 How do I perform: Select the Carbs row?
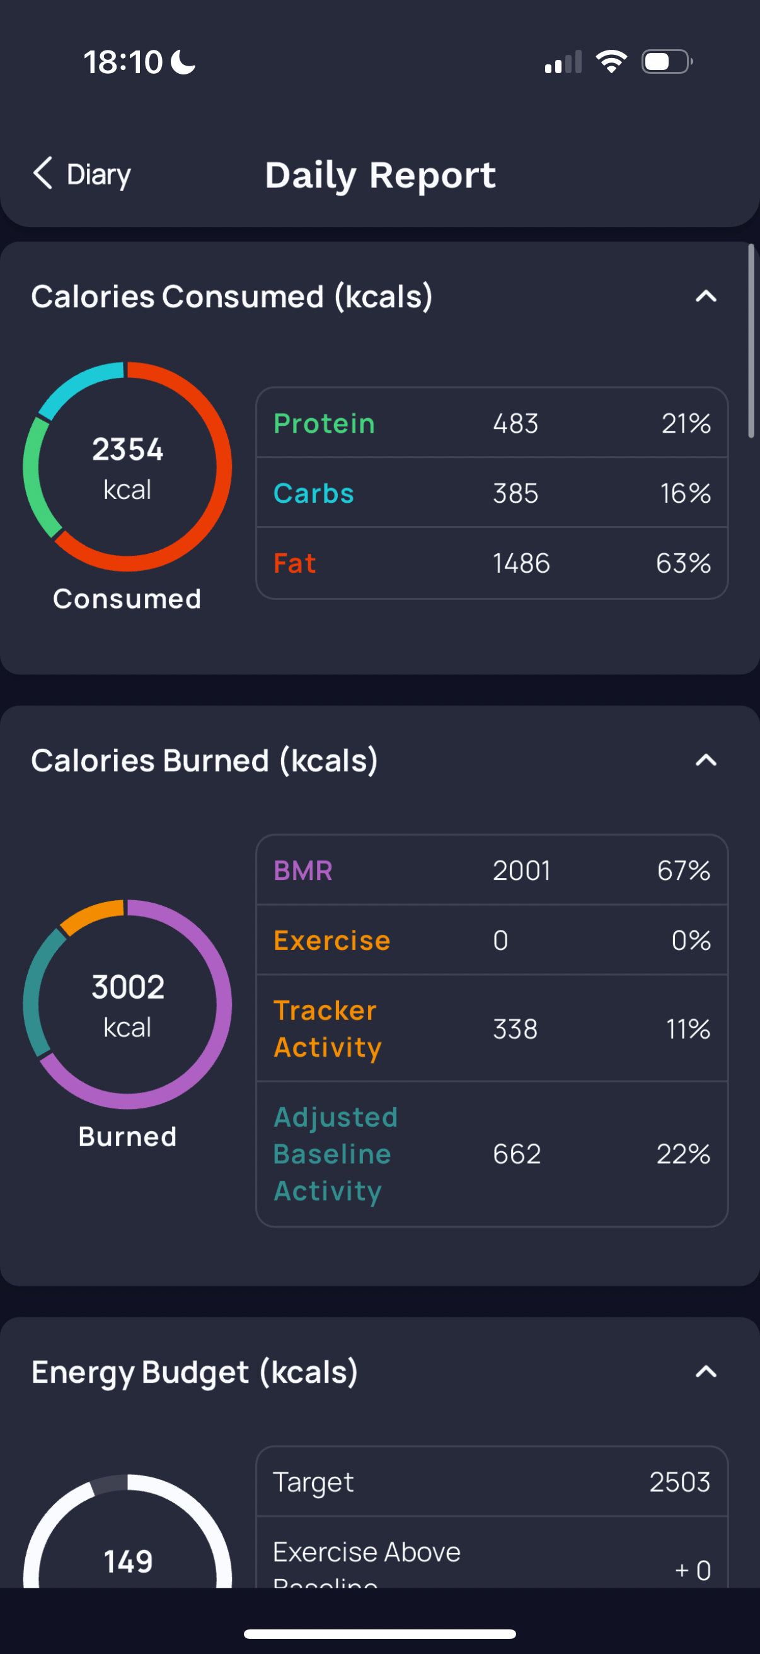pyautogui.click(x=492, y=493)
